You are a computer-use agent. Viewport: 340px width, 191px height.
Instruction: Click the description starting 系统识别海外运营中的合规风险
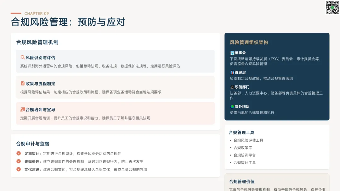[100, 66]
